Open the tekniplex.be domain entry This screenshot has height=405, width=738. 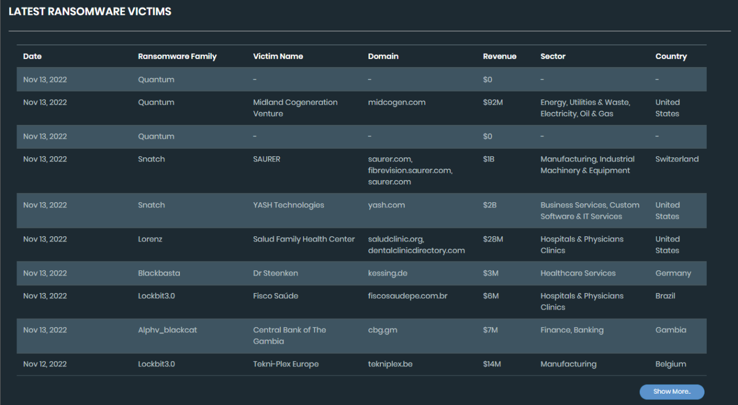coord(390,364)
